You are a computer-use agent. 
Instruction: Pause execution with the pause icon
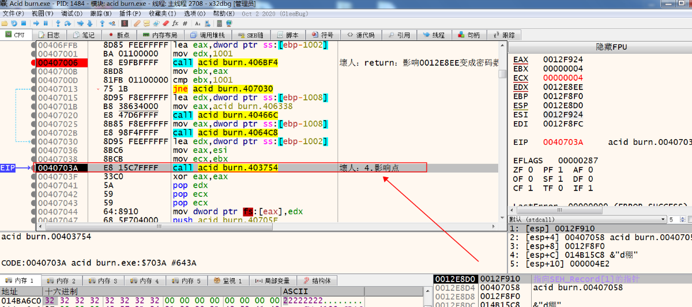(46, 23)
